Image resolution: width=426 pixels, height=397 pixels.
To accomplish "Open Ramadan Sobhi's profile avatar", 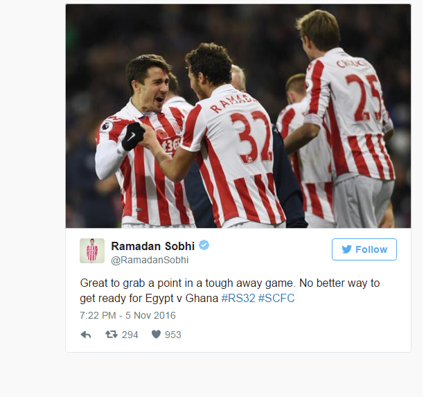I will click(x=92, y=251).
